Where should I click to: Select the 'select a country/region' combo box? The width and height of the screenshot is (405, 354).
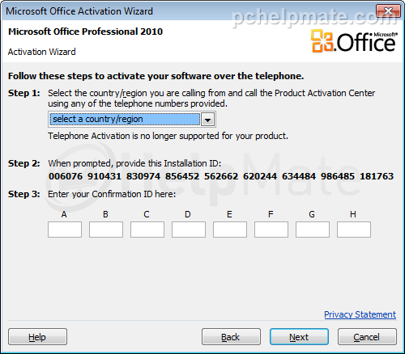pyautogui.click(x=132, y=120)
